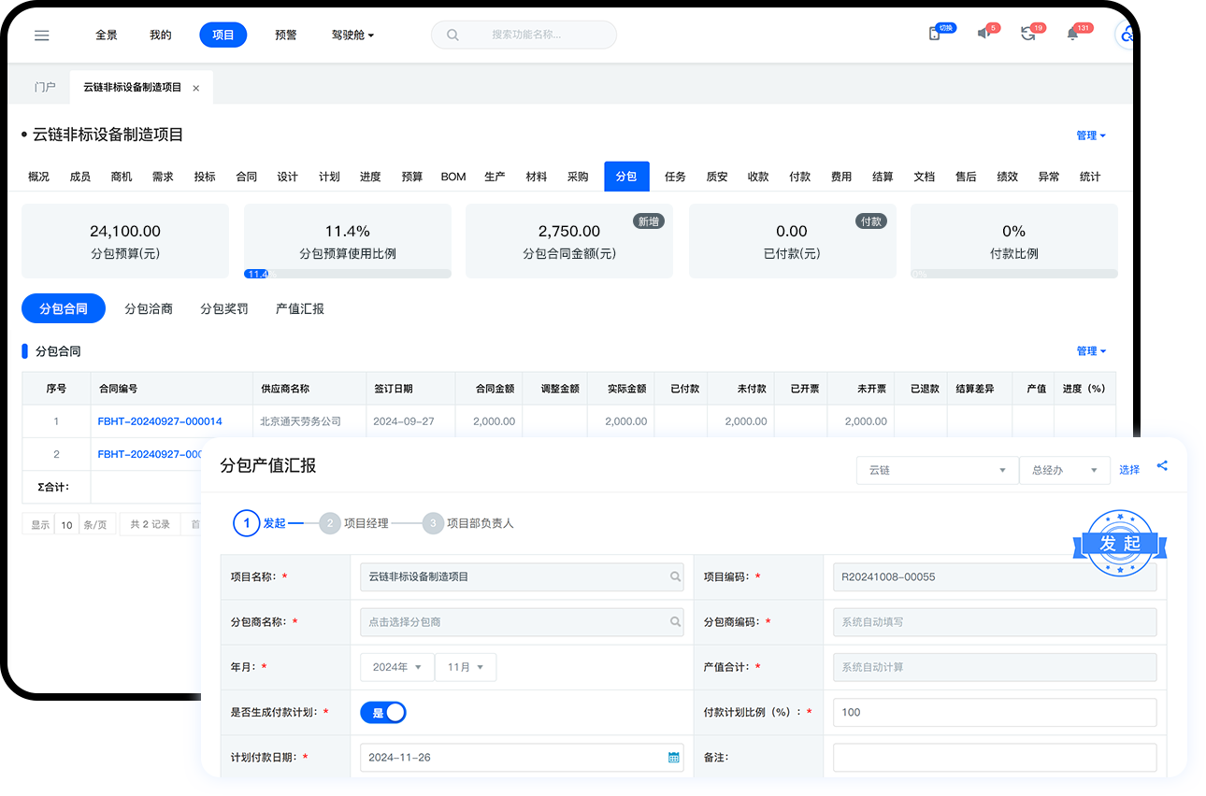The image size is (1206, 796).
Task: Click the share icon in report form
Action: coord(1162,465)
